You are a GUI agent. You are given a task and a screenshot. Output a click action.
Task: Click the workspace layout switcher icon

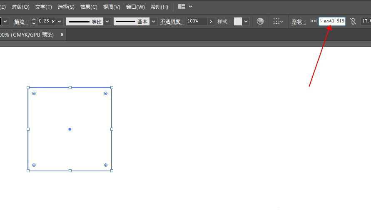tap(182, 7)
